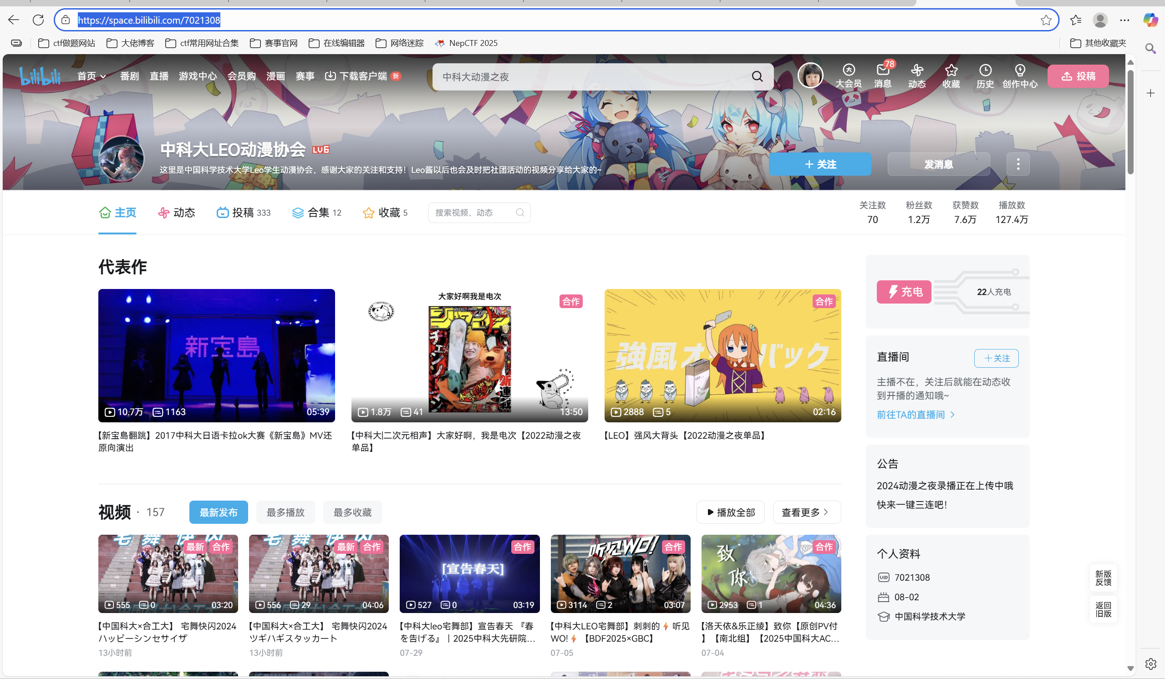Open the 历史 clock icon
1165x679 pixels.
pos(985,76)
